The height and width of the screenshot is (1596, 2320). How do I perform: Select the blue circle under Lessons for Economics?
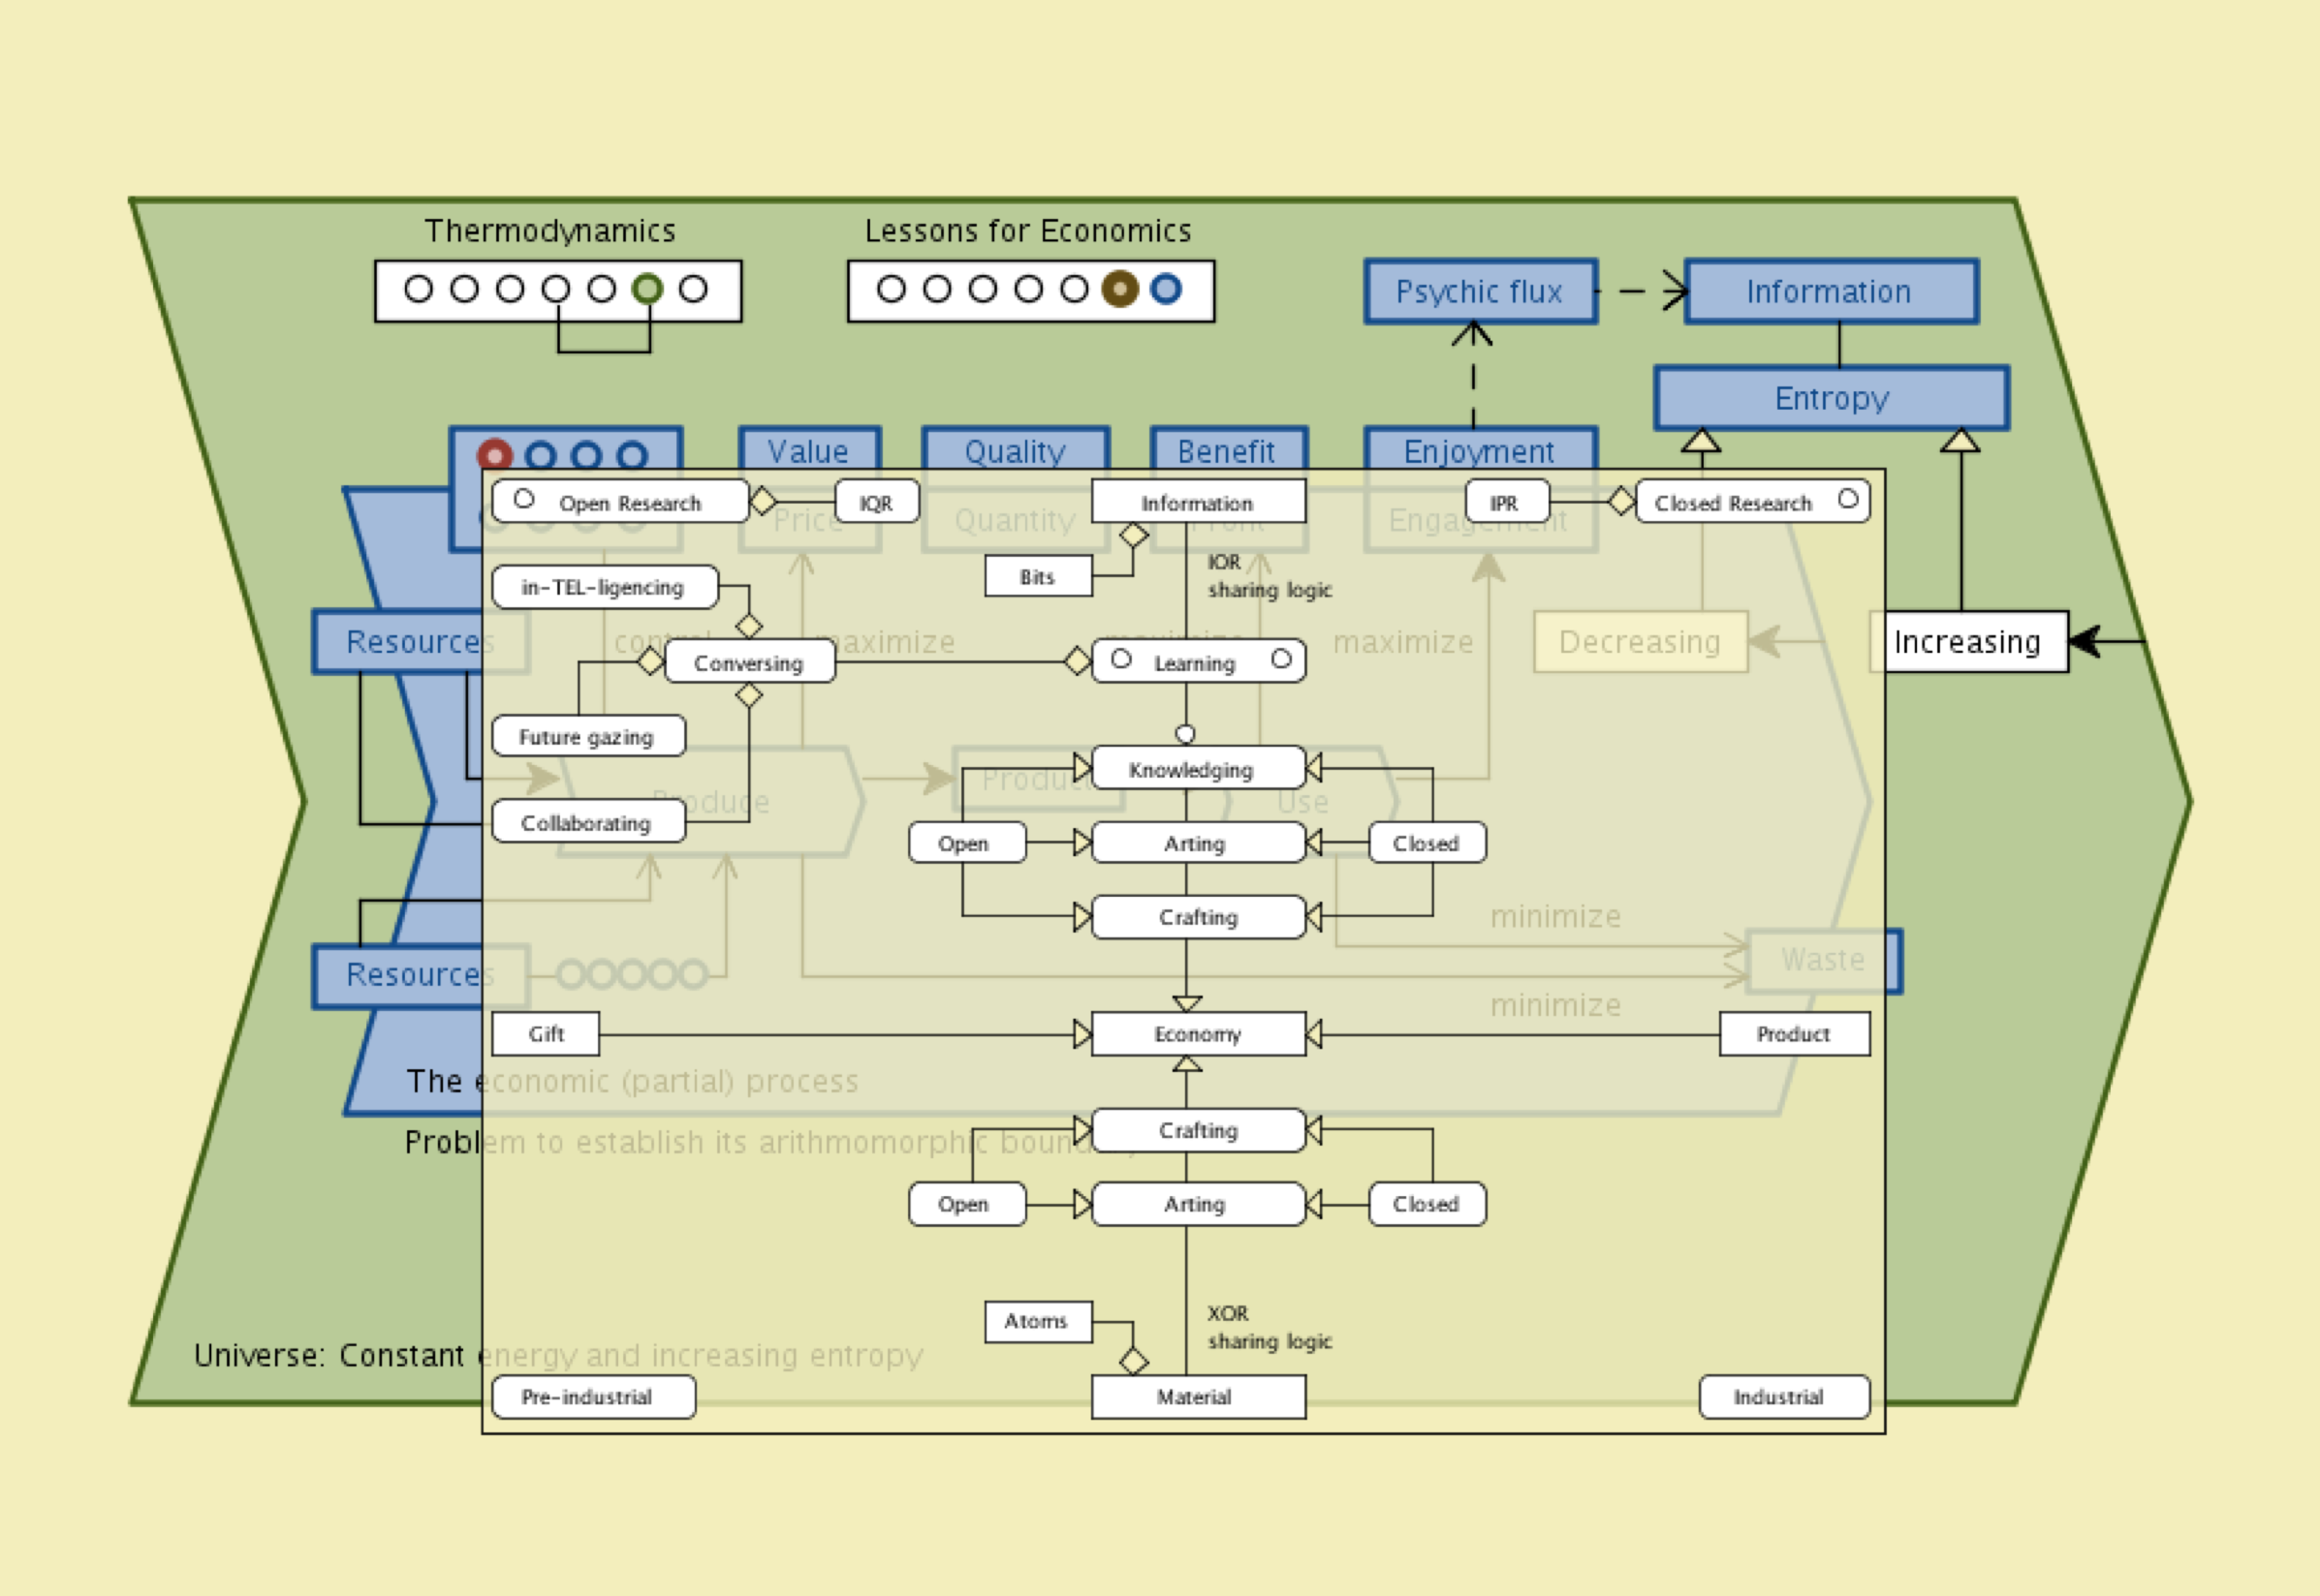(x=1166, y=289)
